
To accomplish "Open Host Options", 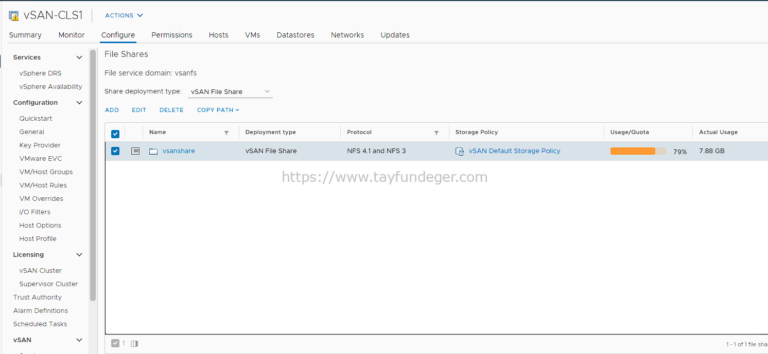I will [x=40, y=226].
